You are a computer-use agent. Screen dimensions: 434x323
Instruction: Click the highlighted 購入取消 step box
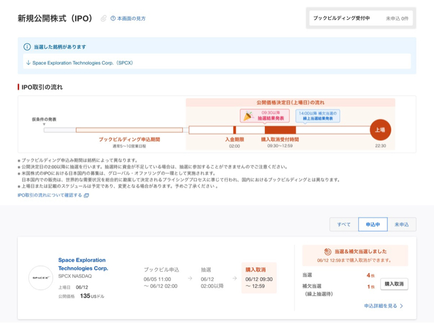[x=259, y=277]
